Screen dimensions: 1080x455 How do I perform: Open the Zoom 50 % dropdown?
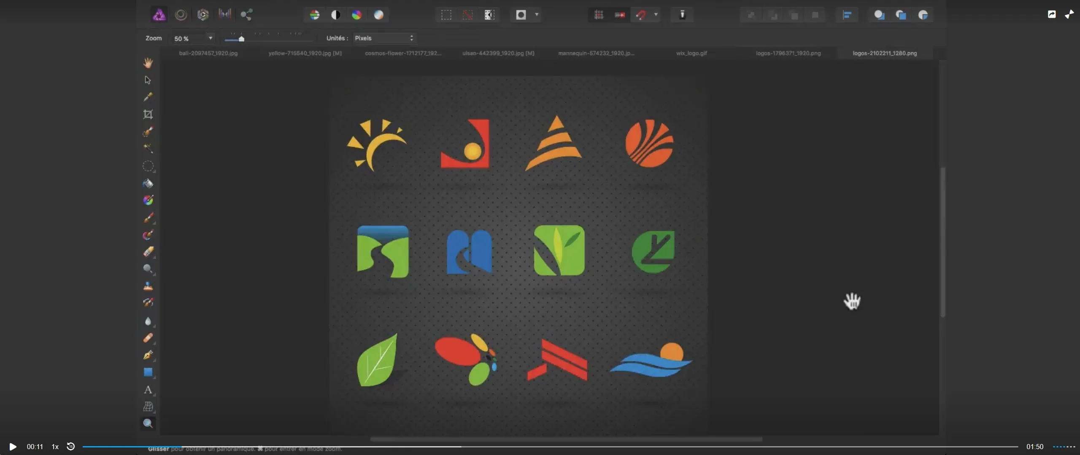pyautogui.click(x=210, y=38)
